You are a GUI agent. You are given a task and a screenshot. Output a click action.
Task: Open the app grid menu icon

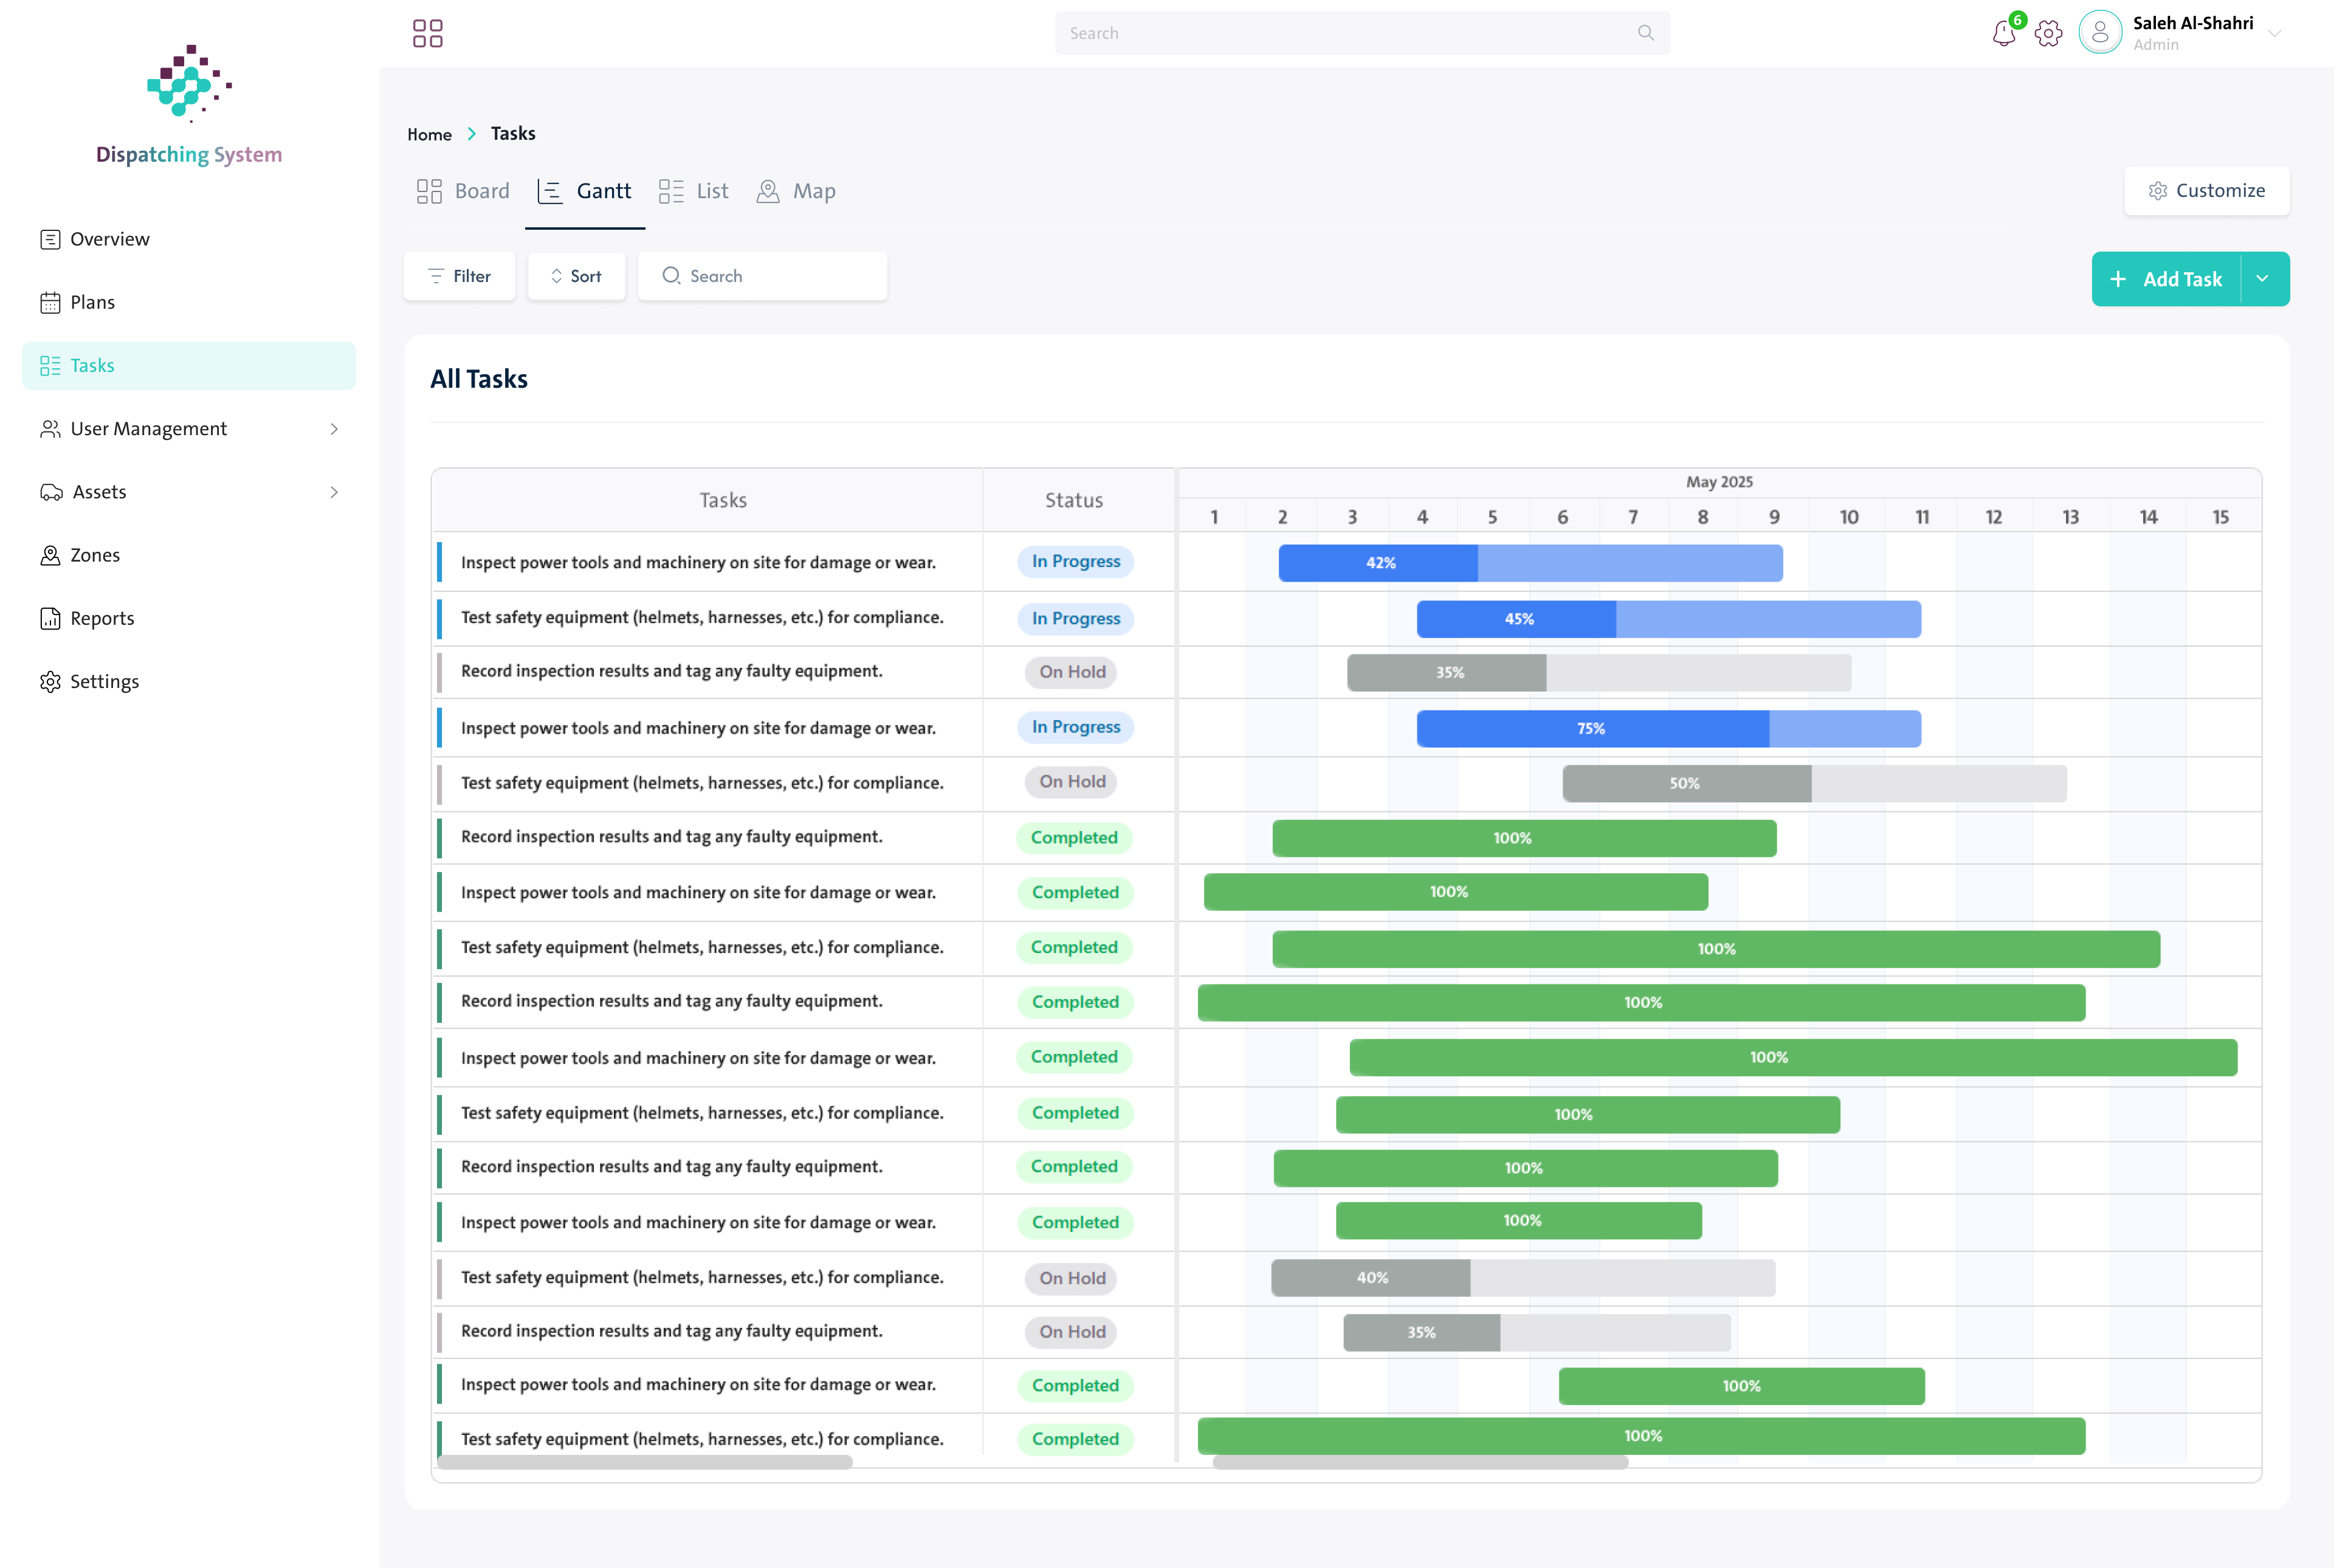428,33
